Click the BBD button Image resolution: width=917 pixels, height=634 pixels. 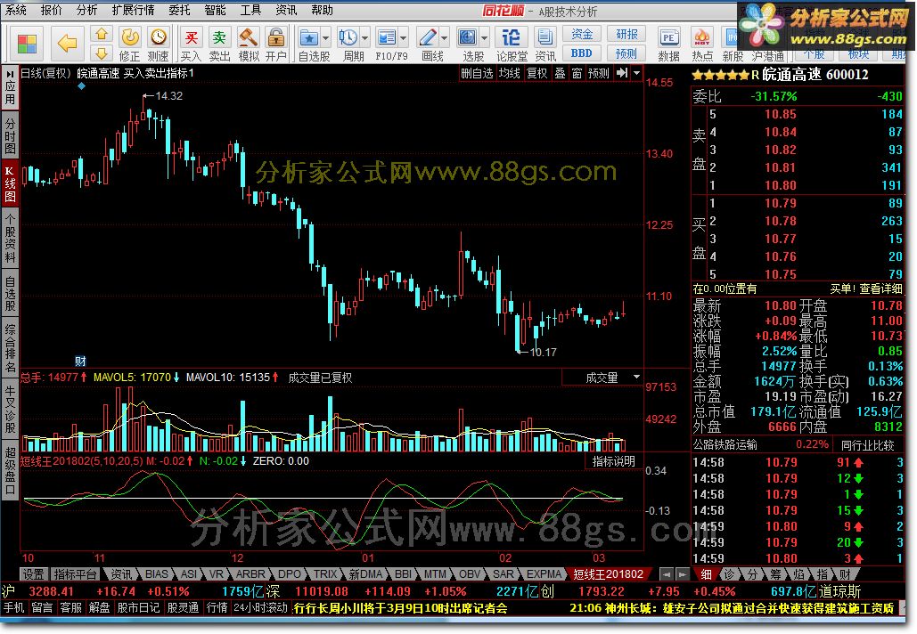581,53
